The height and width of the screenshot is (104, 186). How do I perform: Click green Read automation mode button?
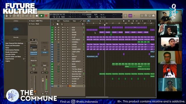point(34,65)
